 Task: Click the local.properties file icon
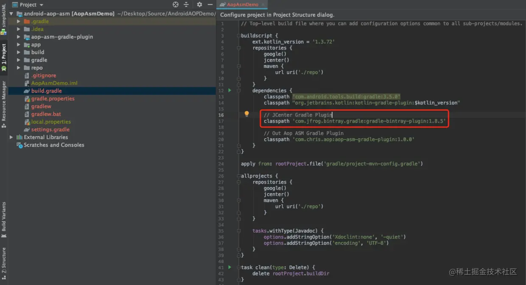[x=27, y=122]
